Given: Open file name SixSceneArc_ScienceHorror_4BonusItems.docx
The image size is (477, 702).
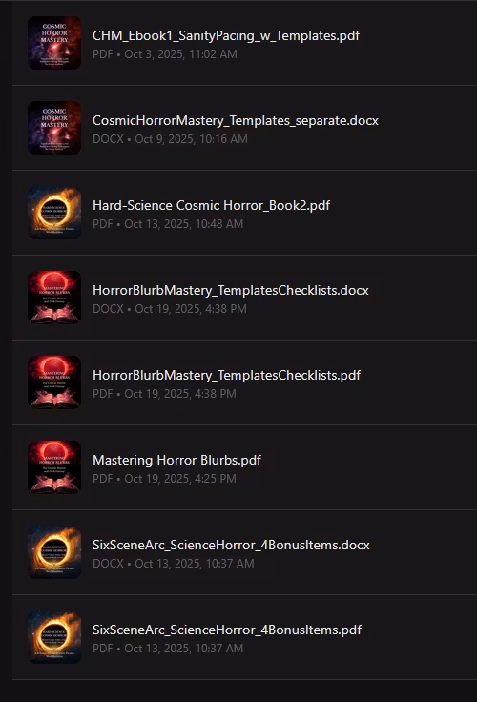Looking at the screenshot, I should coord(231,545).
